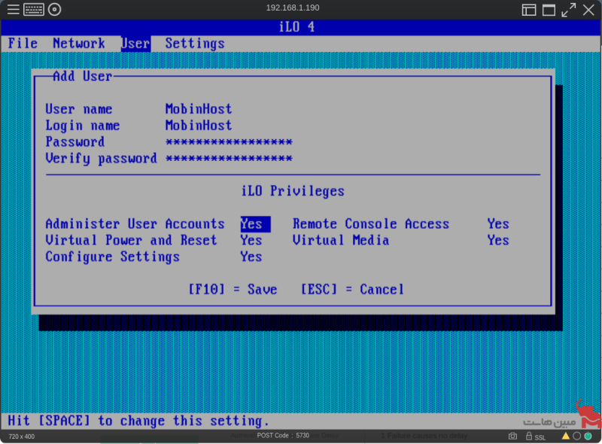Click the POST Code : 5730 status text
Image resolution: width=602 pixels, height=444 pixels.
pos(283,436)
